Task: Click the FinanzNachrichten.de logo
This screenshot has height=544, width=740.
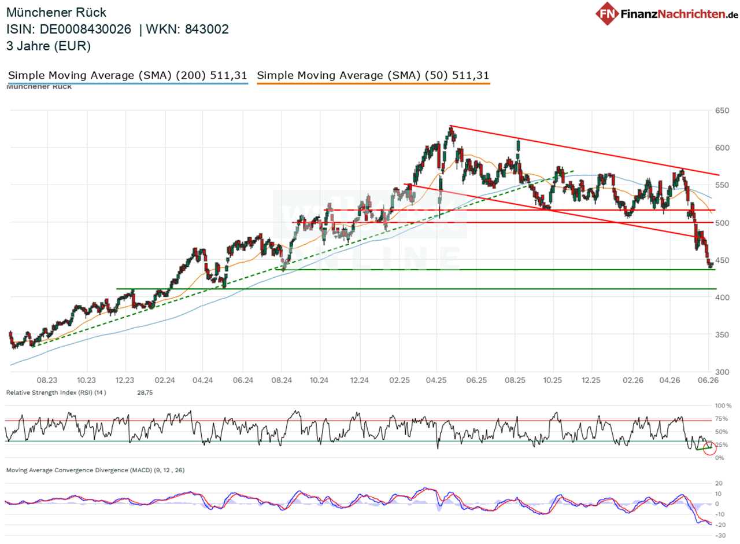Action: click(x=668, y=13)
